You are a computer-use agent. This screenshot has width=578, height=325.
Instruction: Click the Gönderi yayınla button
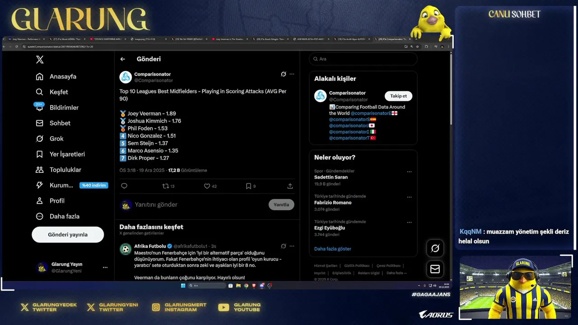click(x=68, y=235)
